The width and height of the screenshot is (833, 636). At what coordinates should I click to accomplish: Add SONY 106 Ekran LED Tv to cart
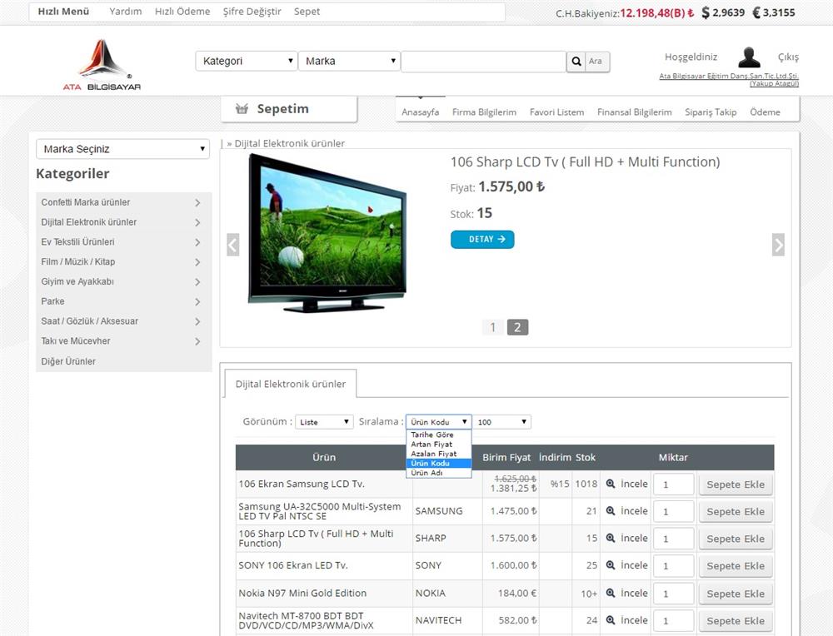(736, 566)
